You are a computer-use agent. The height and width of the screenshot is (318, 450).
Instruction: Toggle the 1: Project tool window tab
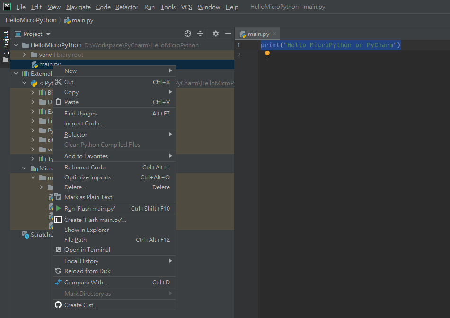5,47
